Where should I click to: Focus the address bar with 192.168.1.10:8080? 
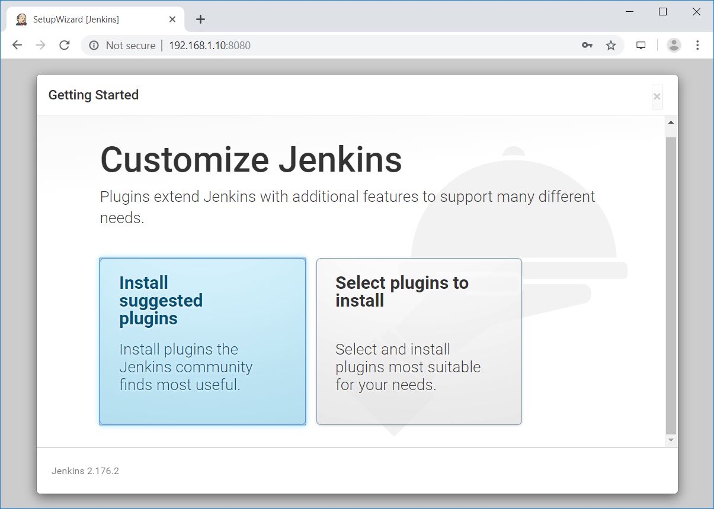click(353, 45)
